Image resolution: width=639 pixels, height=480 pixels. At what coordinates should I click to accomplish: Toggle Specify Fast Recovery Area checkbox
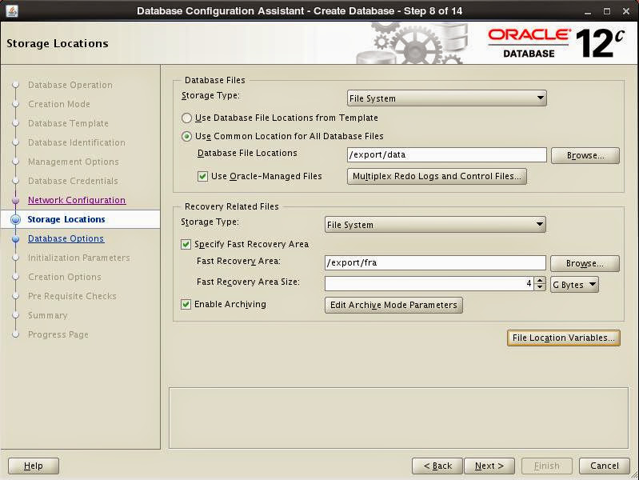[x=186, y=244]
